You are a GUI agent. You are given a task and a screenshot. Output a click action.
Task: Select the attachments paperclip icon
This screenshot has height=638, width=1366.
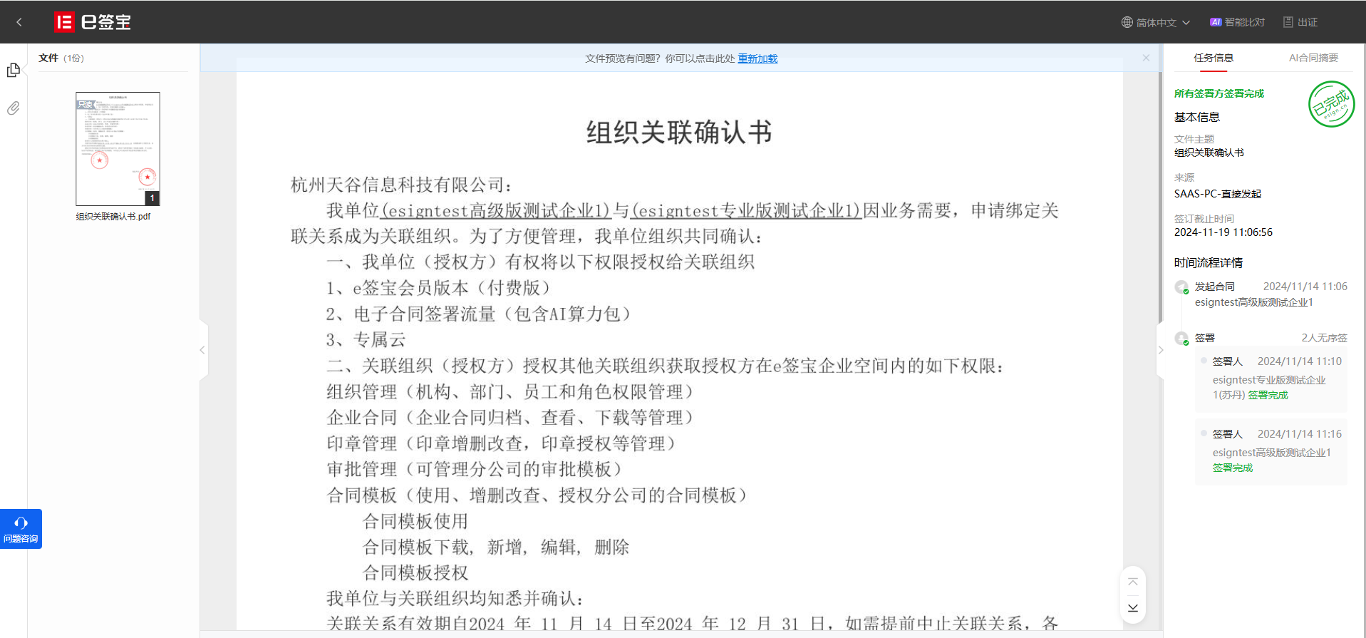click(14, 108)
